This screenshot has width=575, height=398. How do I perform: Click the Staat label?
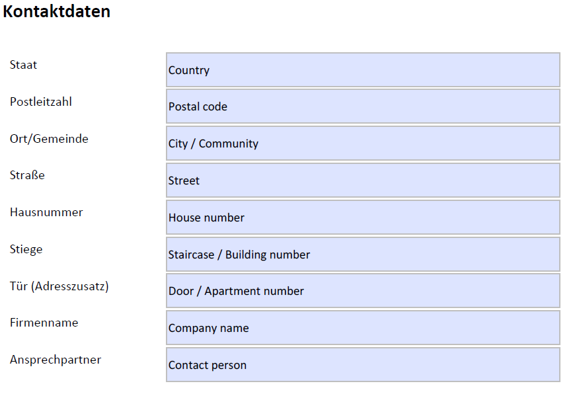(24, 65)
